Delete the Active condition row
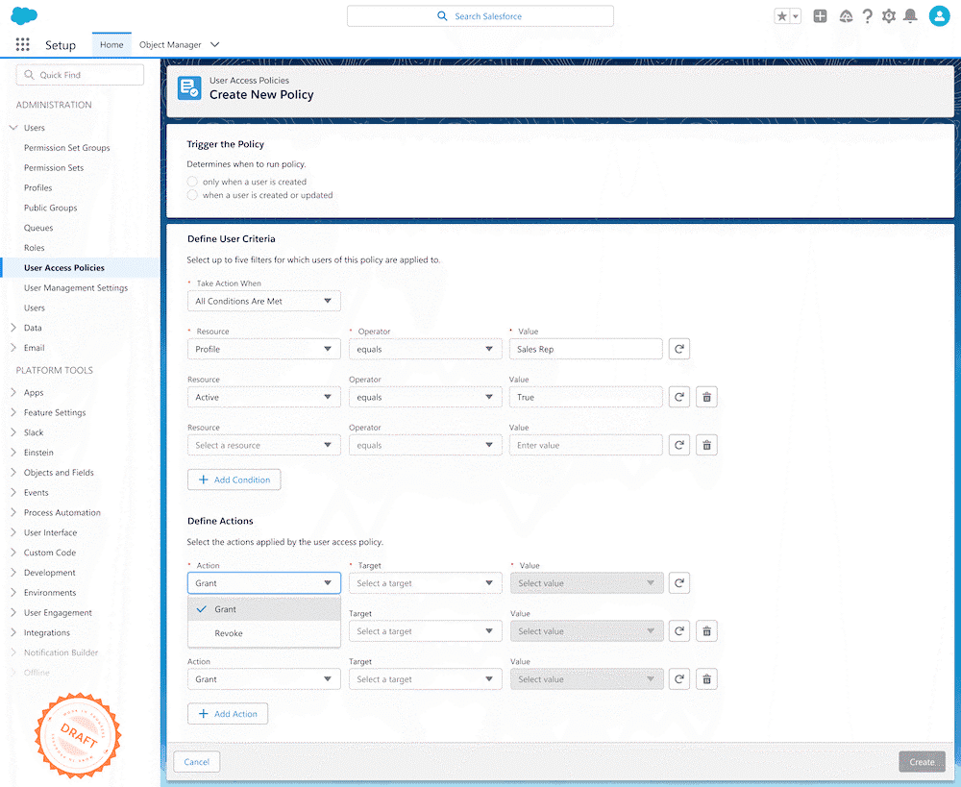This screenshot has height=787, width=961. [x=706, y=397]
